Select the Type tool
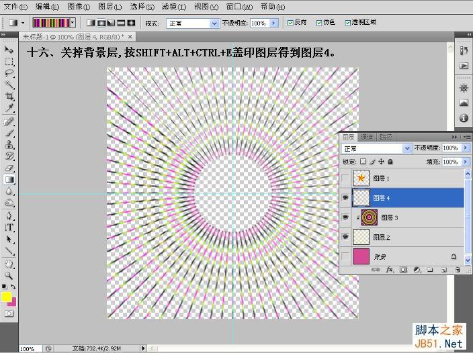The height and width of the screenshot is (353, 473). [x=9, y=228]
